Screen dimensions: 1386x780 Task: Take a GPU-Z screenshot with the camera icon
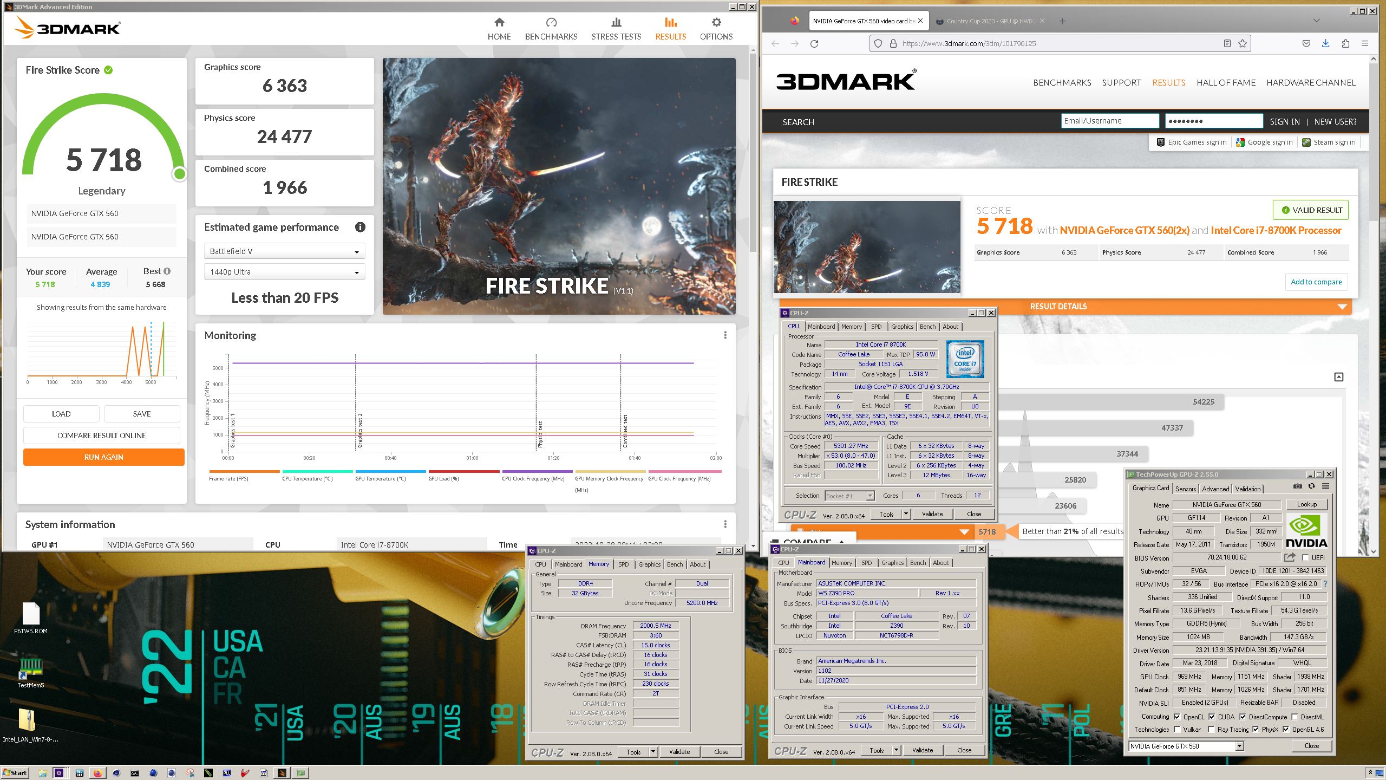pos(1298,486)
